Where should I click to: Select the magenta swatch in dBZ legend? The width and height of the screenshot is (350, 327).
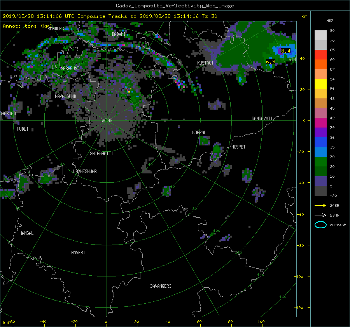click(320, 122)
